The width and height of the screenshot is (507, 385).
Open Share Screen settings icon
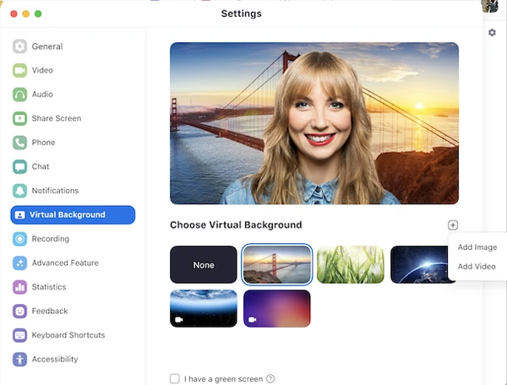(x=19, y=119)
